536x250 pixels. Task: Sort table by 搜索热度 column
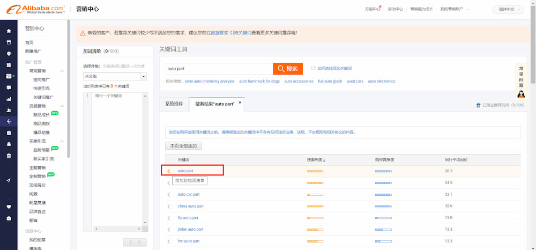tap(316, 160)
